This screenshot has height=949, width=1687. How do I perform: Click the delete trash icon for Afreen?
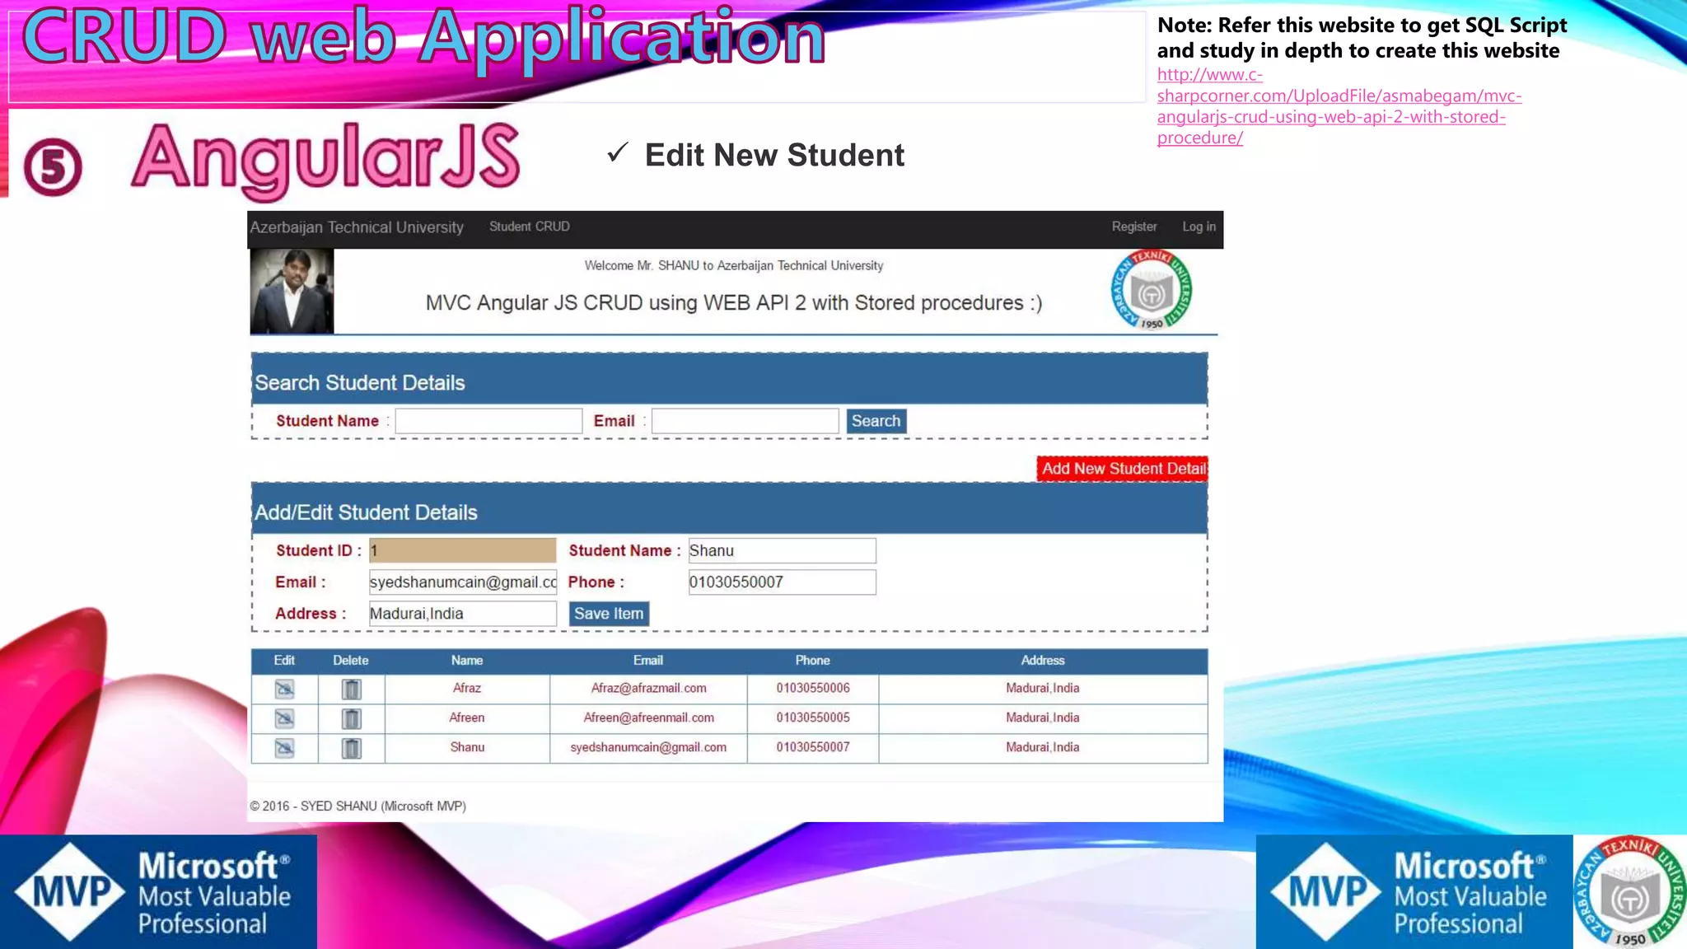352,718
